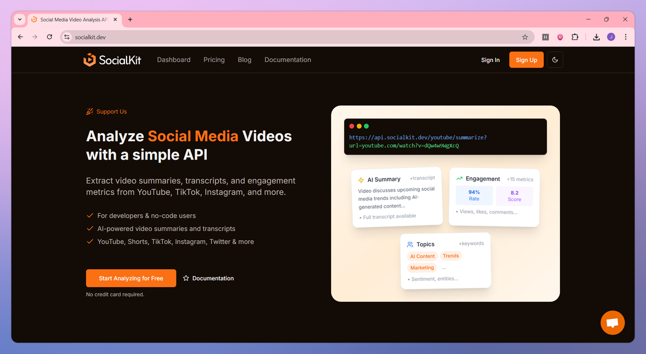This screenshot has height=354, width=646.
Task: Open the Extensions puzzle icon
Action: click(x=575, y=37)
